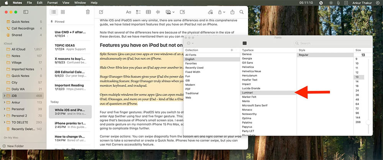
Task: Switch to gallery view in Notes
Action: coord(63,12)
